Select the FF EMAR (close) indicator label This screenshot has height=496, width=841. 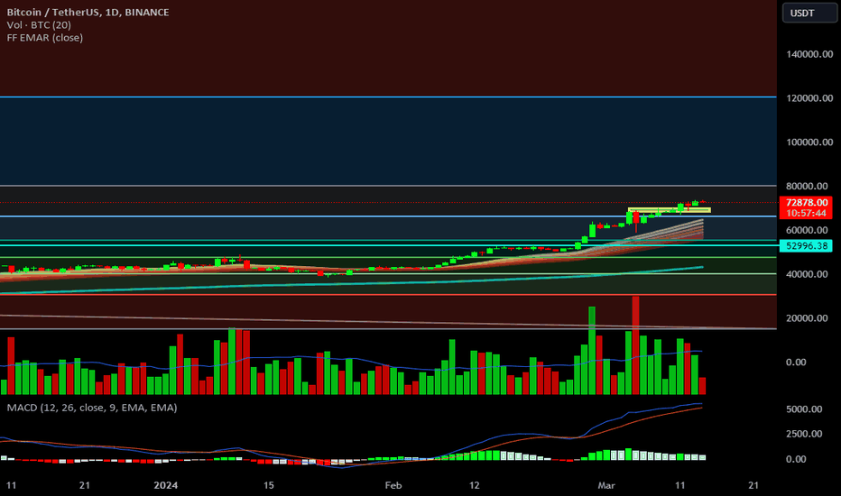44,38
